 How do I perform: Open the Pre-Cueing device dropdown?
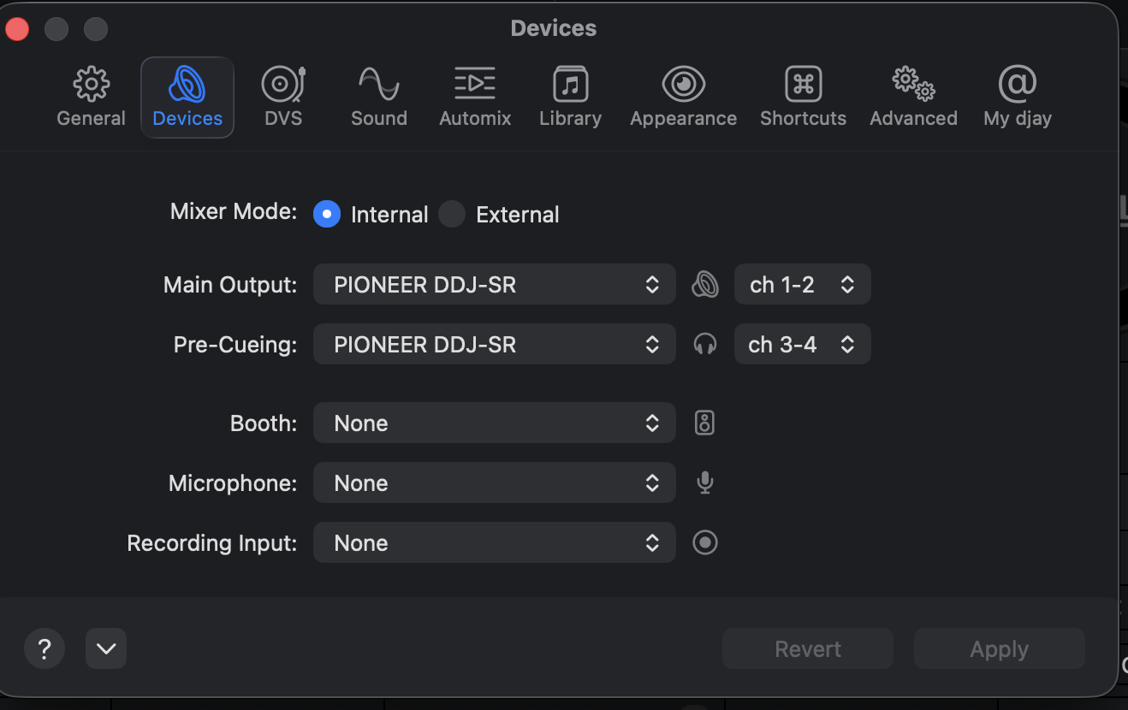(495, 344)
